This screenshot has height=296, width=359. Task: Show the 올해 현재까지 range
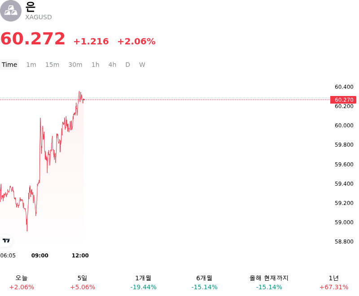coord(269,283)
